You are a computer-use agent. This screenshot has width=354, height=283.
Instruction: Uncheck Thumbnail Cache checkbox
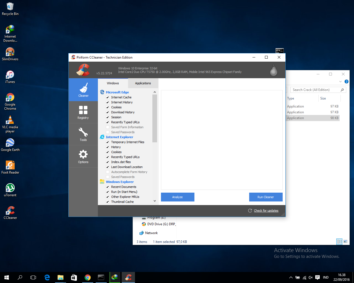tap(108, 202)
